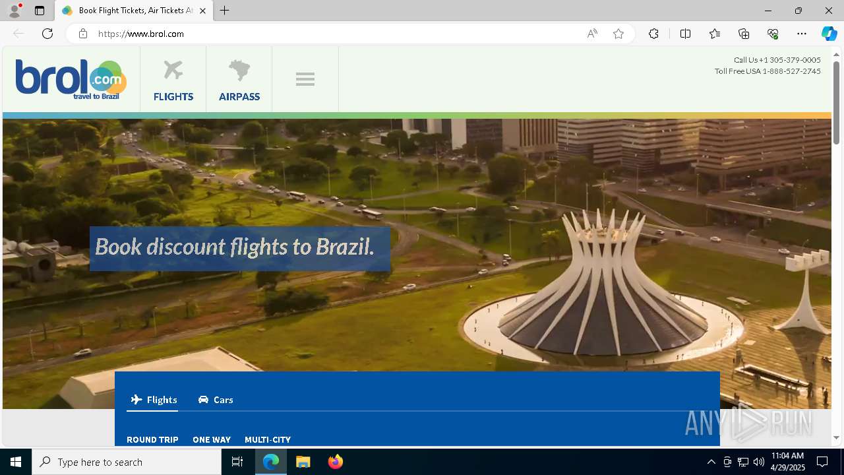Viewport: 844px width, 475px height.
Task: Open Settings and more ellipsis menu
Action: (802, 34)
